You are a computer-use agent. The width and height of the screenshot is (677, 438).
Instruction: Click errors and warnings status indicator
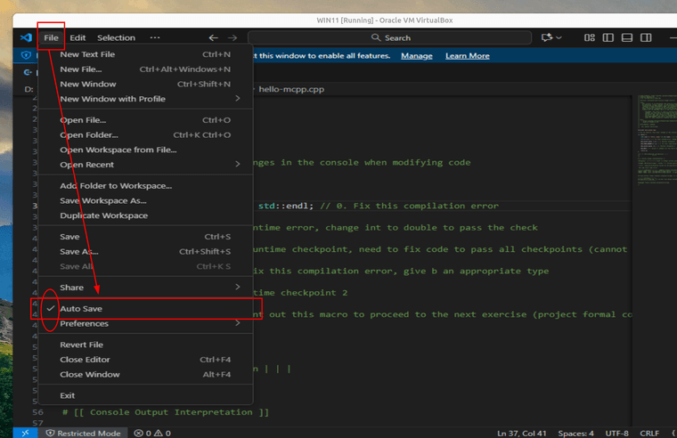click(151, 433)
